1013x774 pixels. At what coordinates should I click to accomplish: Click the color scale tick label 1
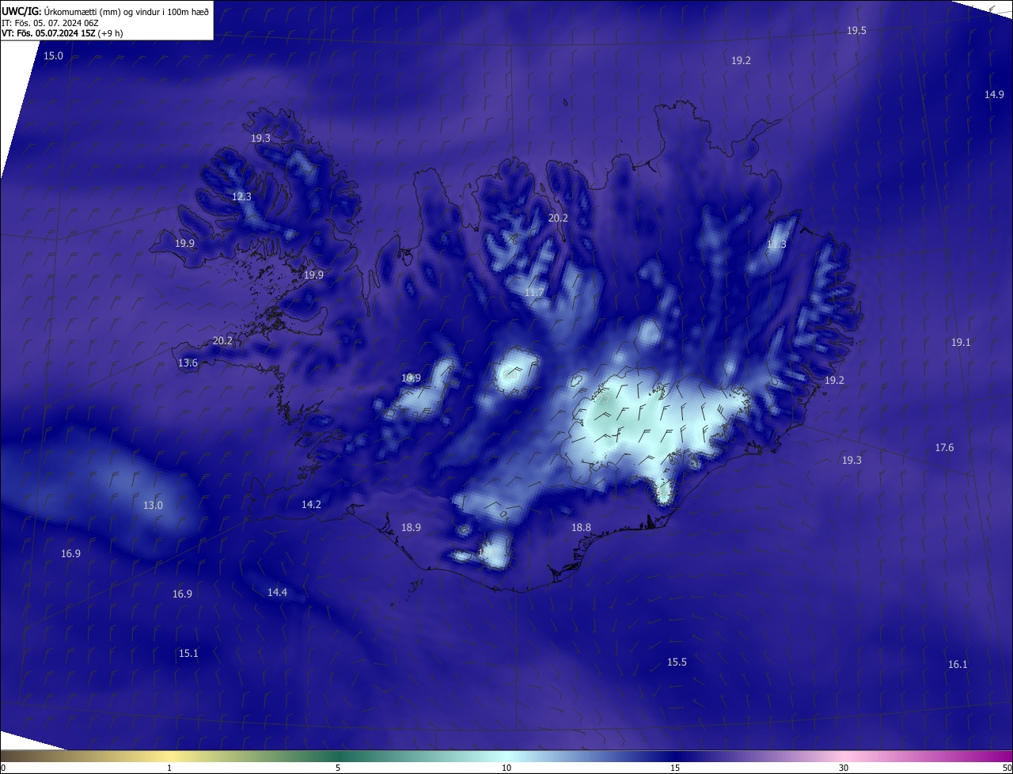click(169, 768)
